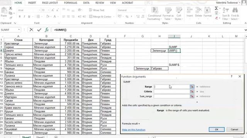Switch to the FORMULAS ribbon tab

(71, 3)
